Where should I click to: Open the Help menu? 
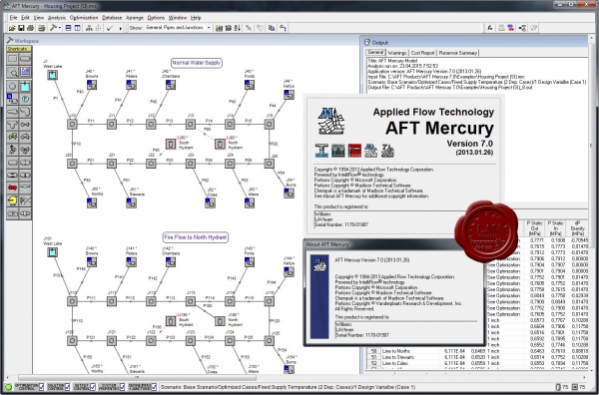coord(196,18)
